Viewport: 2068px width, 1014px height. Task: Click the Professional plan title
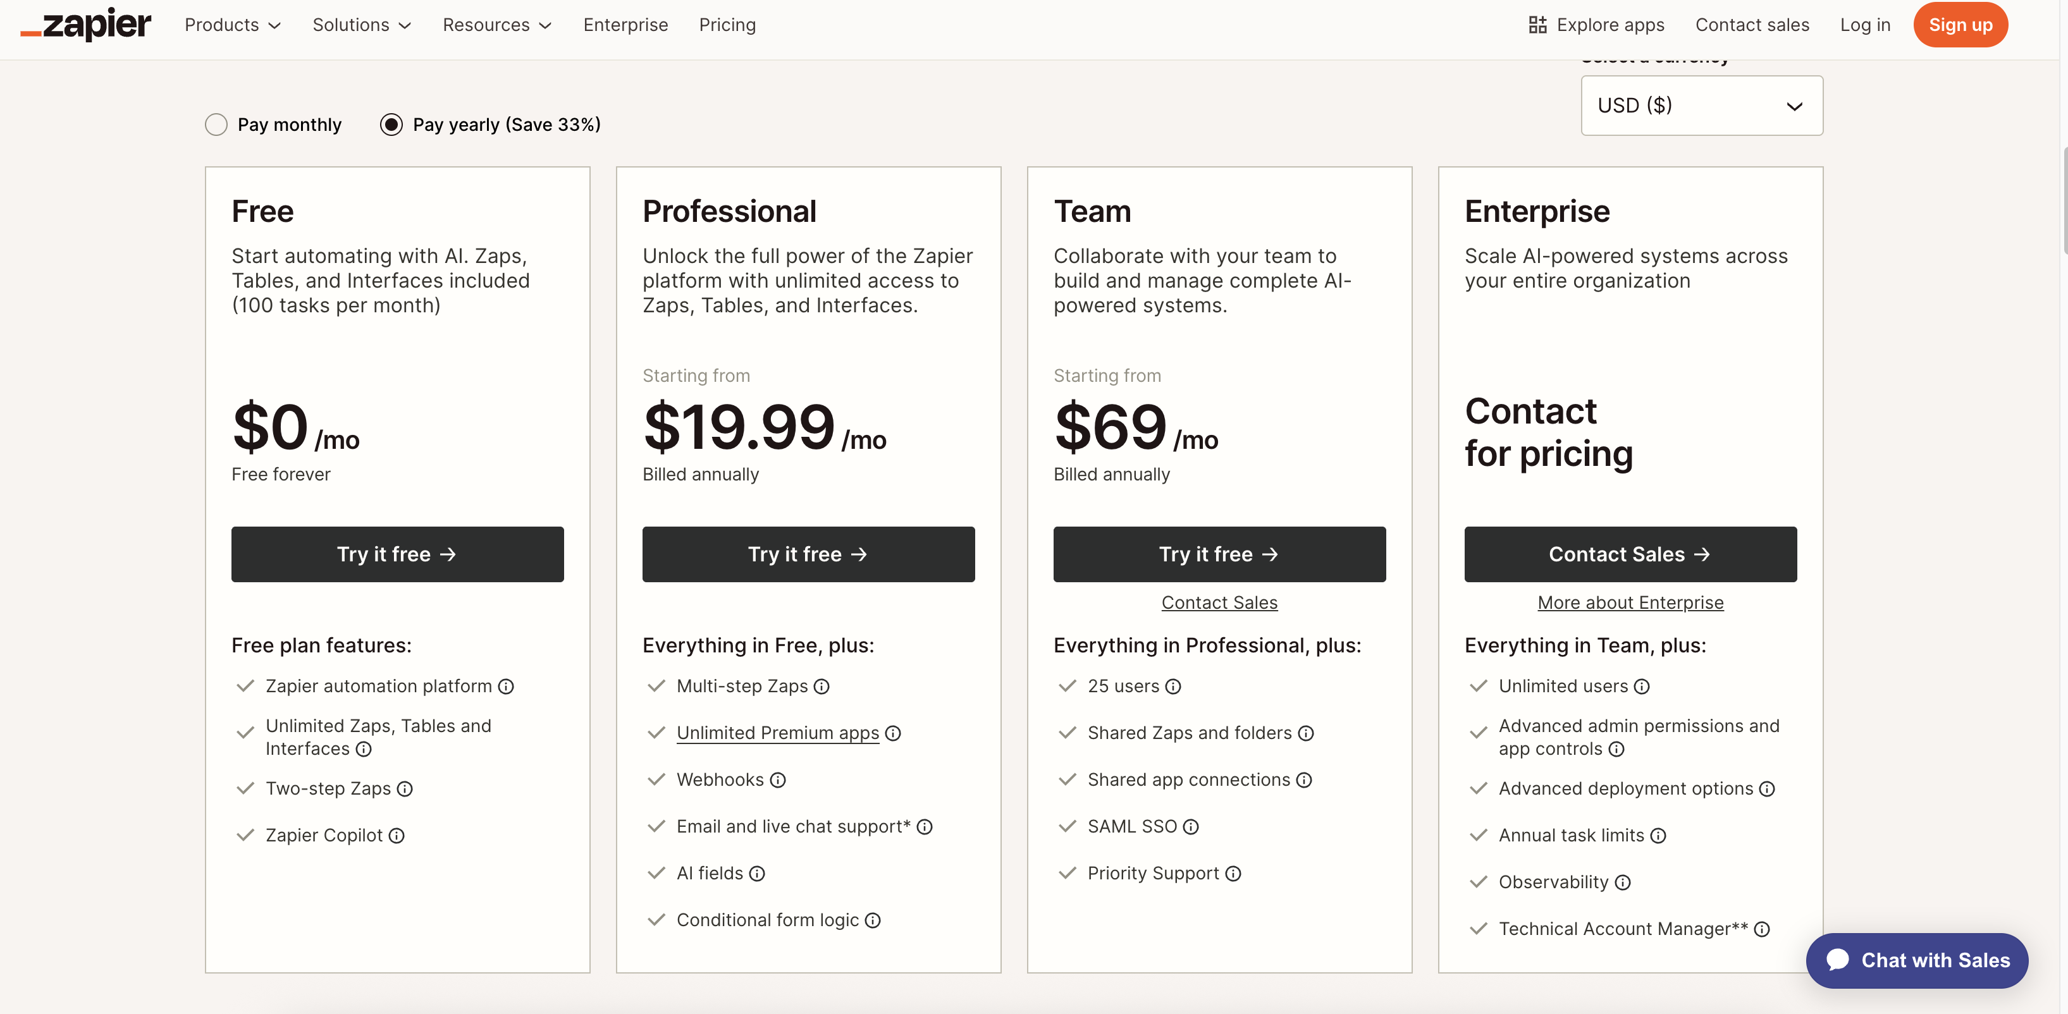(x=729, y=212)
